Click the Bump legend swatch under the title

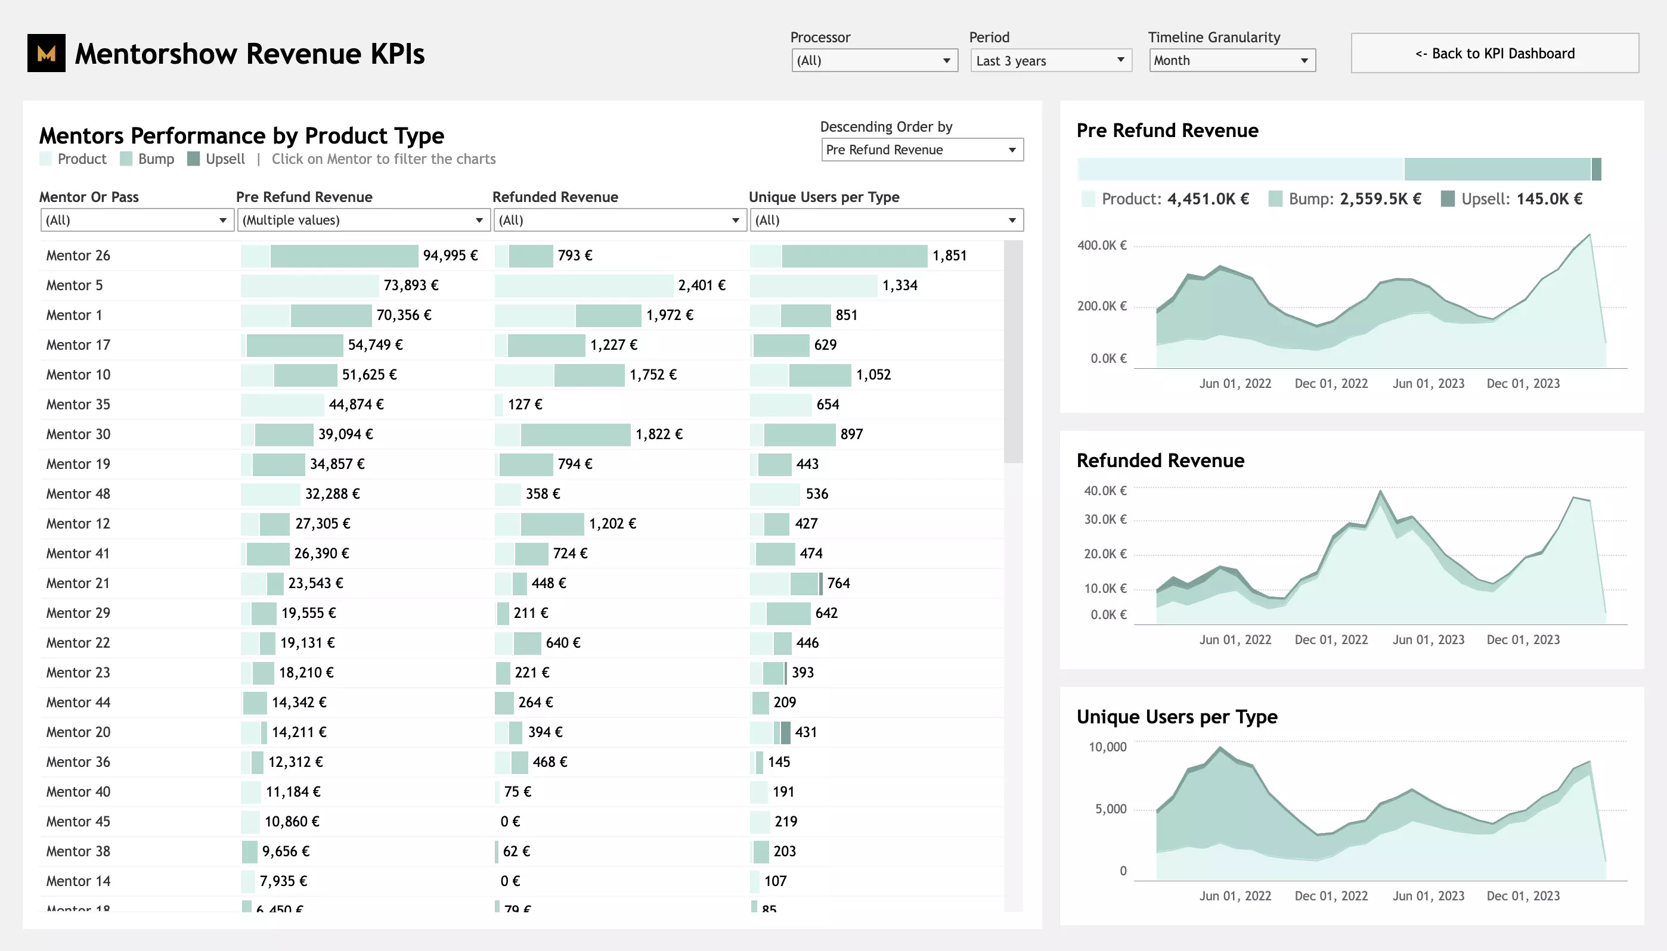[x=126, y=158]
